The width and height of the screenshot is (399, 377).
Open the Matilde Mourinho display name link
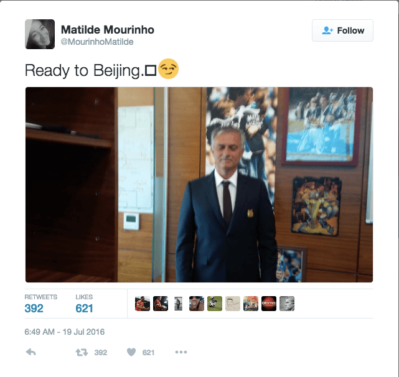108,30
